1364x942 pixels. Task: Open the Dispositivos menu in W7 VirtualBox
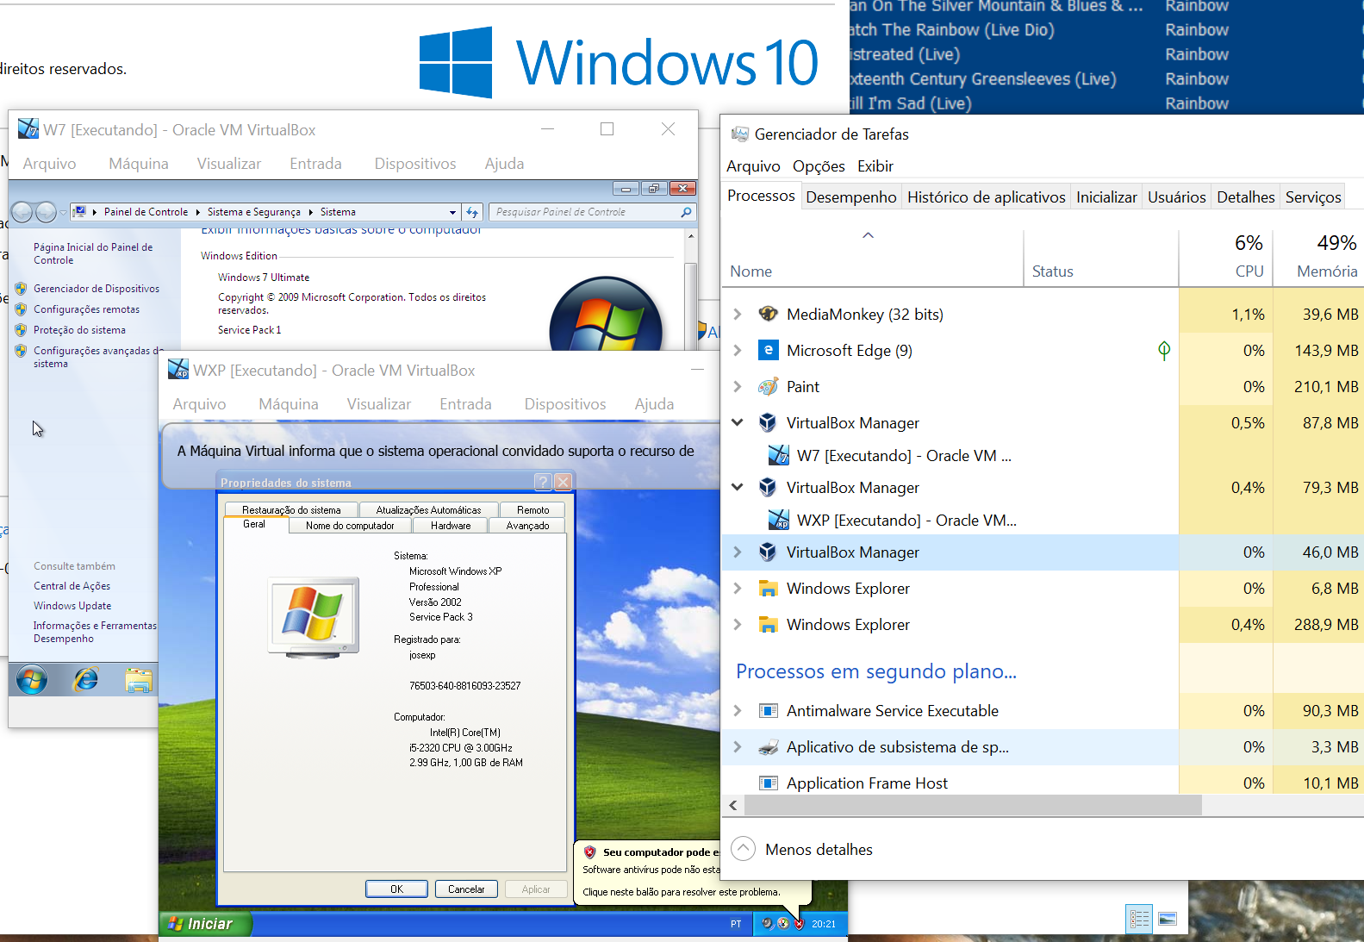(x=414, y=164)
